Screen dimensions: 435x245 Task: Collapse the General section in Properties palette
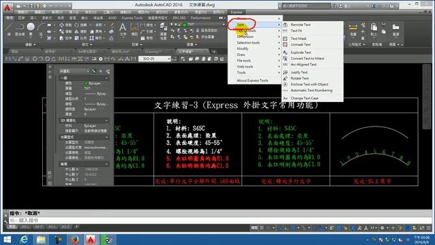coord(107,78)
